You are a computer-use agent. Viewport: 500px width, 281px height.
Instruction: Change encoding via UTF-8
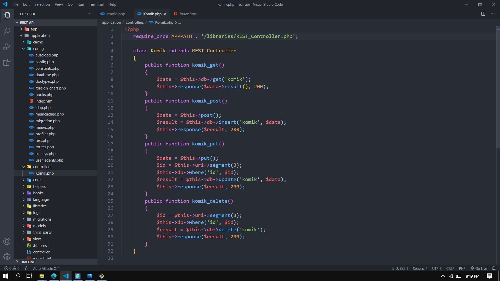coord(437,269)
